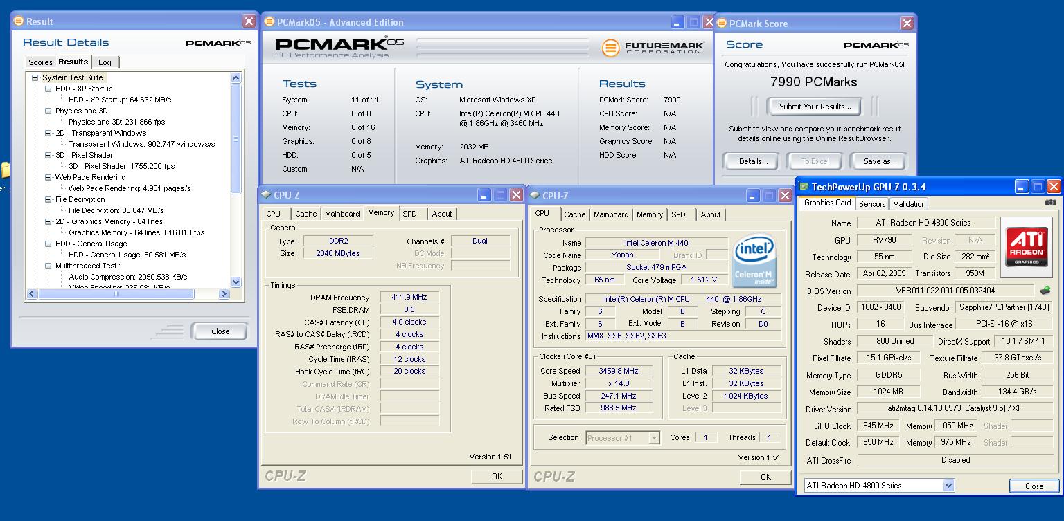
Task: Click the Result tree scroll down arrow
Action: click(x=236, y=282)
